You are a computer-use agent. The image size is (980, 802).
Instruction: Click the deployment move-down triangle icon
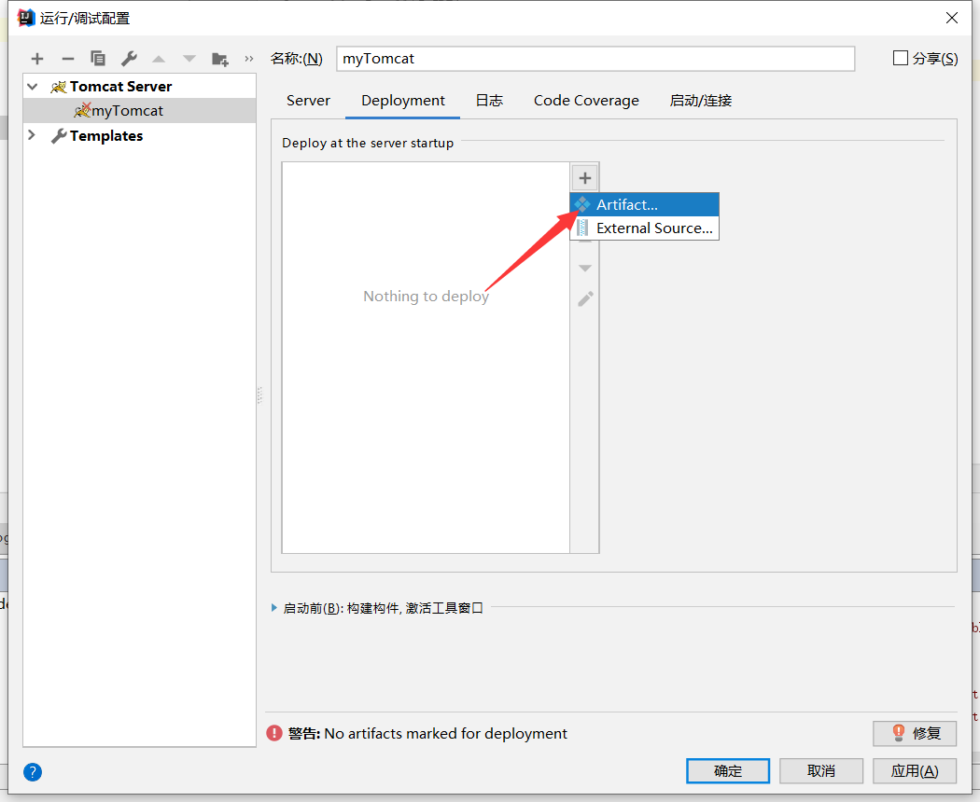(585, 269)
